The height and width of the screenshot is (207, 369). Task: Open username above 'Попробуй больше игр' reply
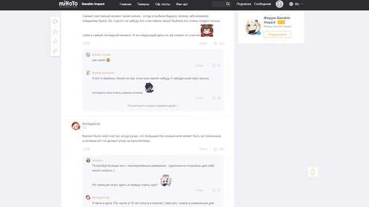(97, 160)
